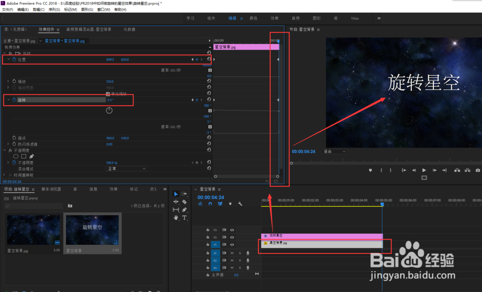
Task: Show more project panel tabs chevron
Action: click(165, 189)
